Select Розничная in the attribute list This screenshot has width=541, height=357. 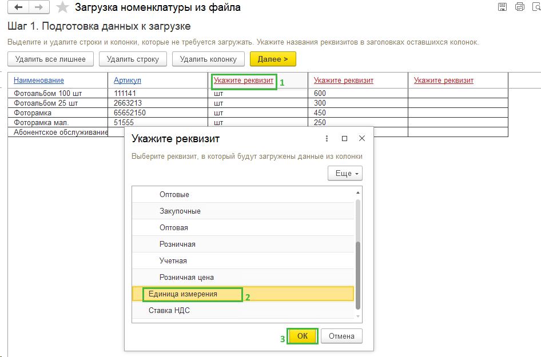pyautogui.click(x=243, y=244)
